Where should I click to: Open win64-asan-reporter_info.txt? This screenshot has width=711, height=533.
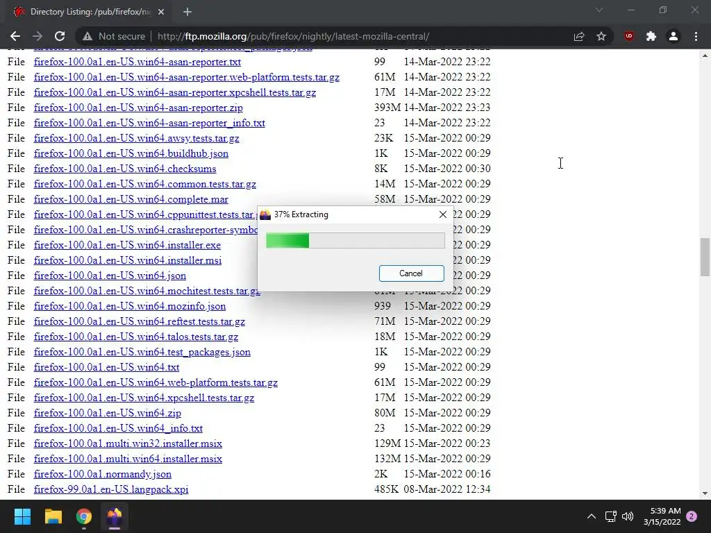tap(150, 124)
